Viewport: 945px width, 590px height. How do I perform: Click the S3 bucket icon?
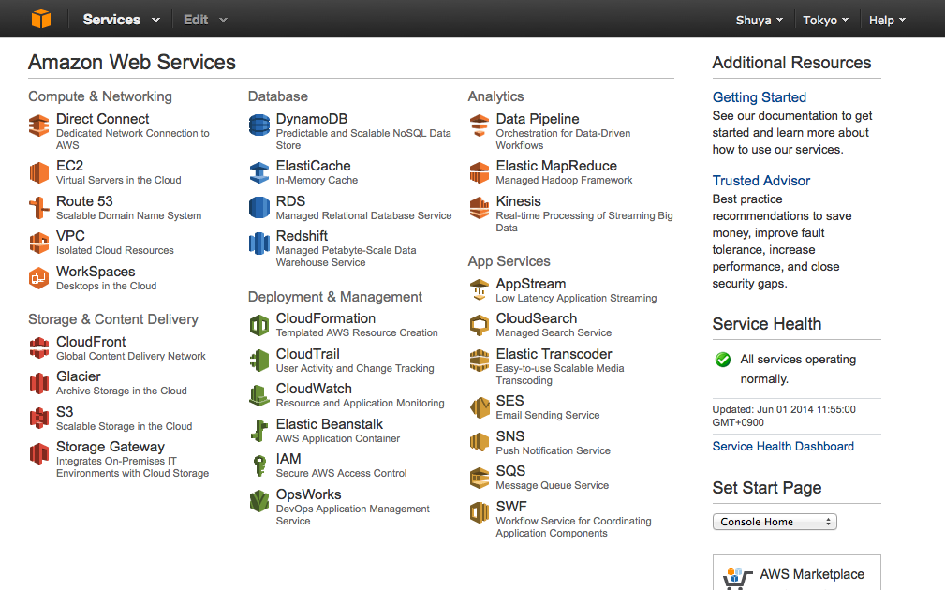[38, 419]
